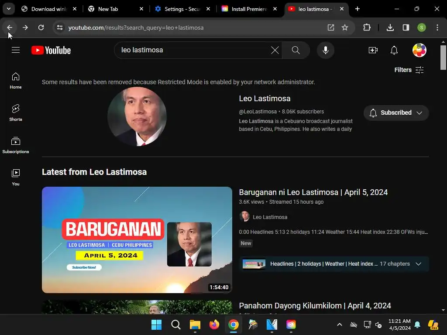This screenshot has height=335, width=447.
Task: Open the Windows Start menu
Action: coord(156,325)
